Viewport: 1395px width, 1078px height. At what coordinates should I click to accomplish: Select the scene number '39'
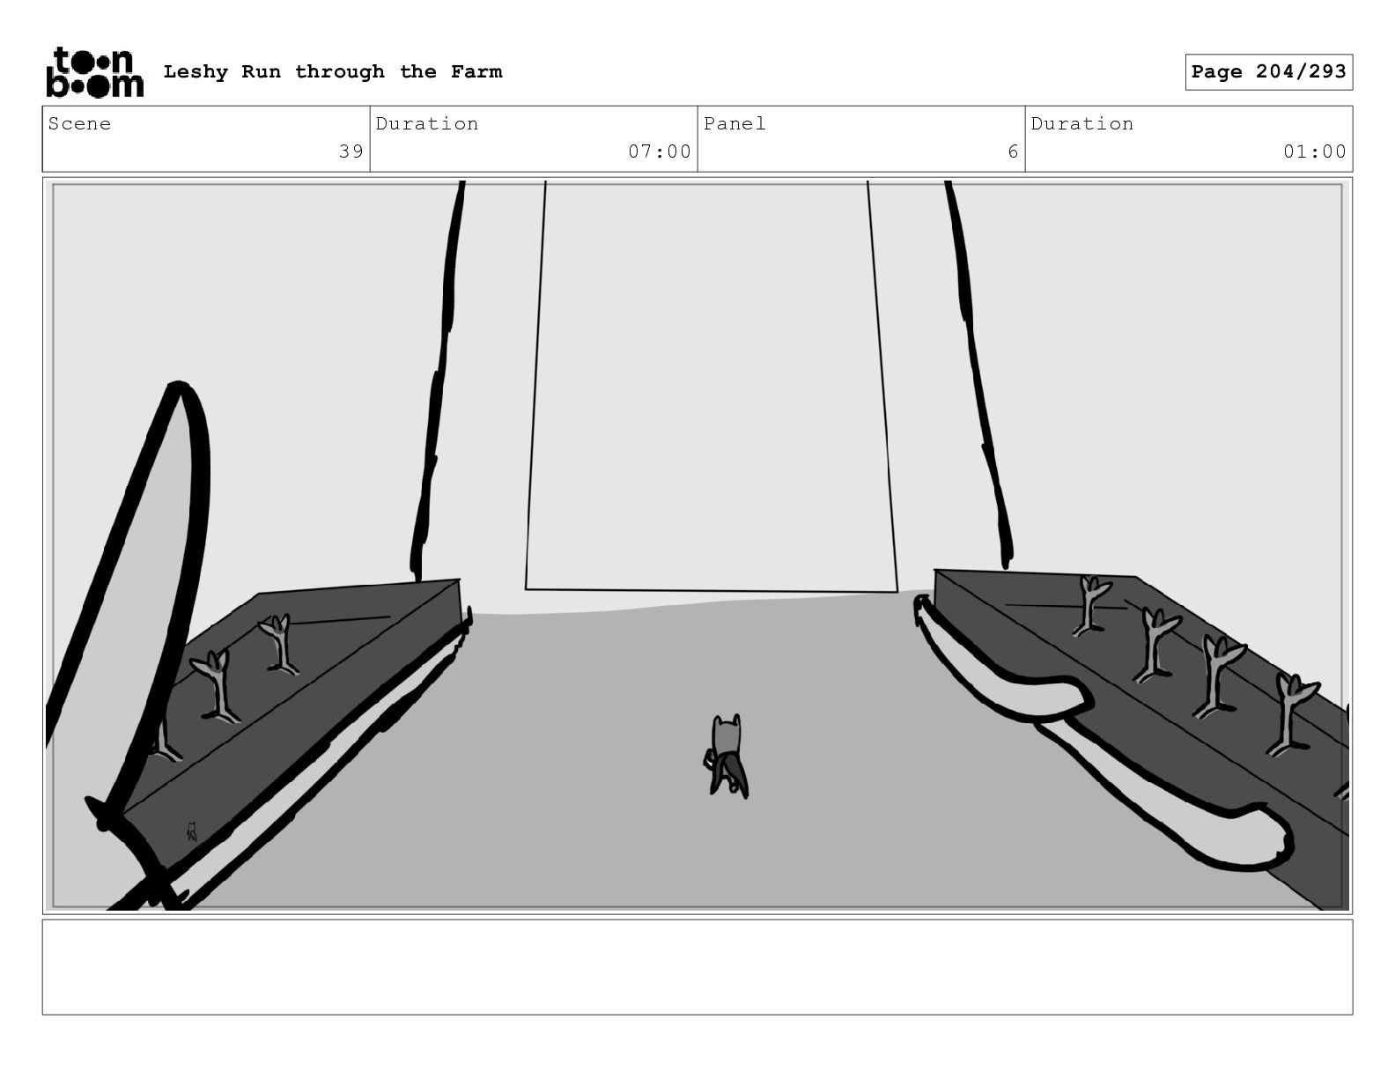pyautogui.click(x=351, y=151)
